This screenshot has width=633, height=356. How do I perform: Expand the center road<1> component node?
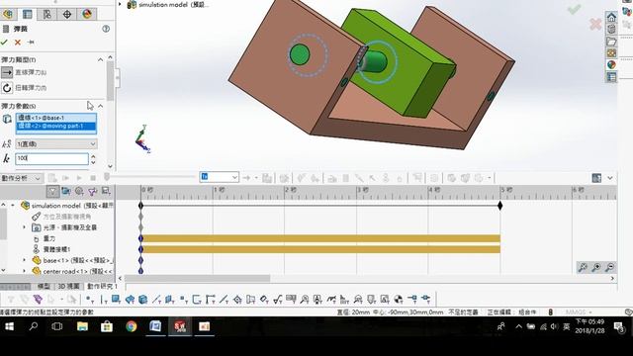24,271
